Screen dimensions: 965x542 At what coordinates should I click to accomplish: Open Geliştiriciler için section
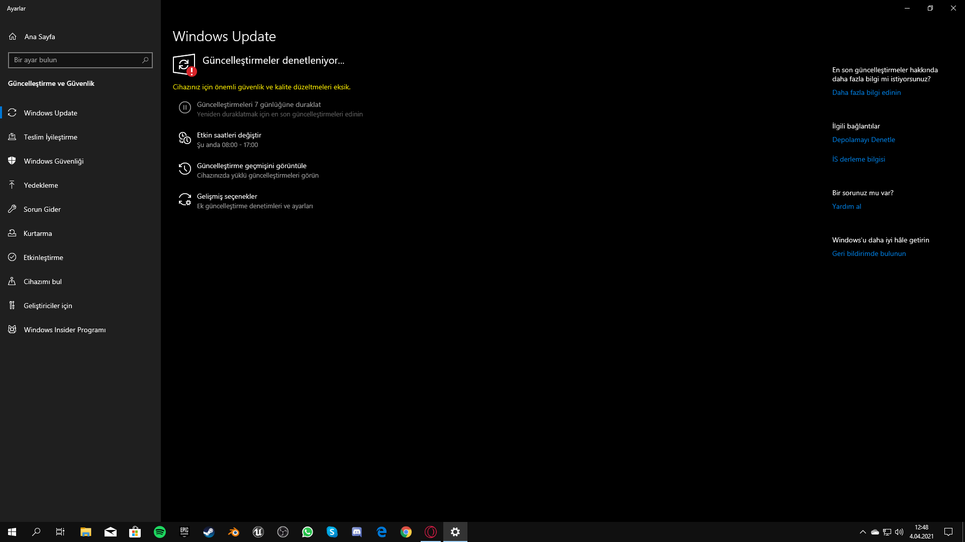48,306
